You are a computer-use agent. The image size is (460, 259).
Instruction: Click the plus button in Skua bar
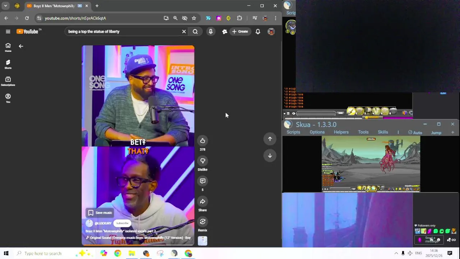pos(452,132)
